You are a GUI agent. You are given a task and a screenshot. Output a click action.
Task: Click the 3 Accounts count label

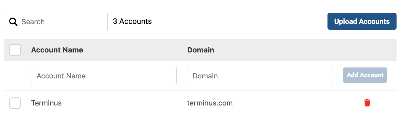(132, 21)
